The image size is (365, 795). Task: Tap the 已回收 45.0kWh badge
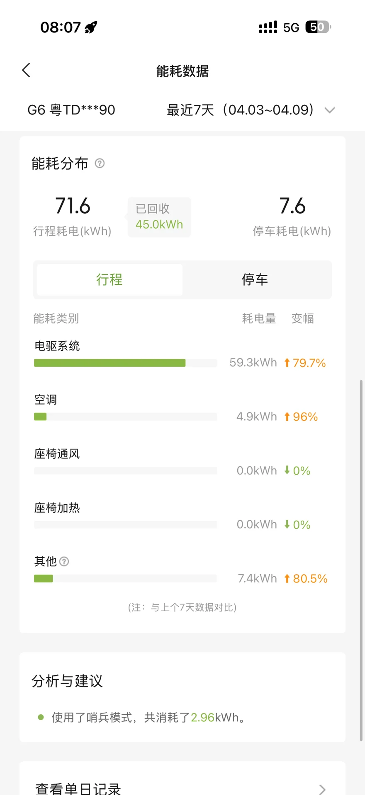159,217
